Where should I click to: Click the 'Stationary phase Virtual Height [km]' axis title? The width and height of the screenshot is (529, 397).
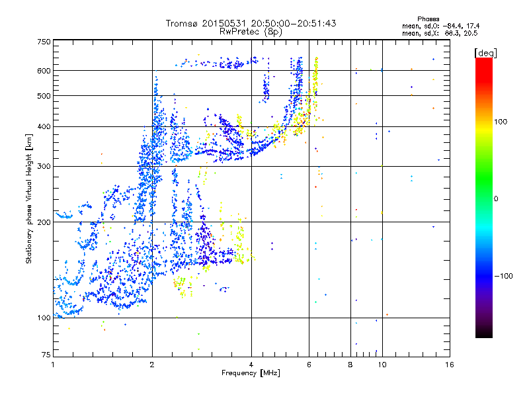[29, 198]
